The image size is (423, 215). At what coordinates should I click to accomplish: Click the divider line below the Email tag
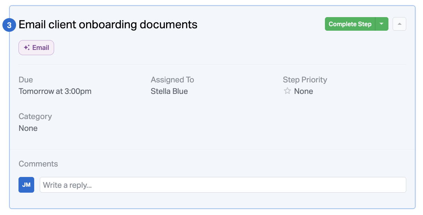pos(212,65)
